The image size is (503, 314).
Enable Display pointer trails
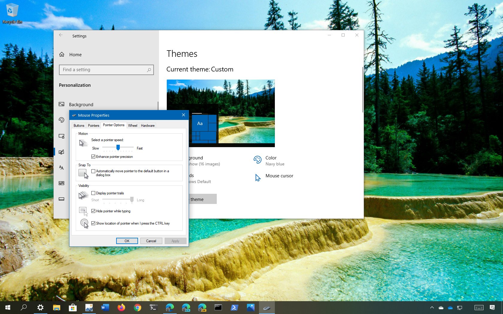point(93,193)
